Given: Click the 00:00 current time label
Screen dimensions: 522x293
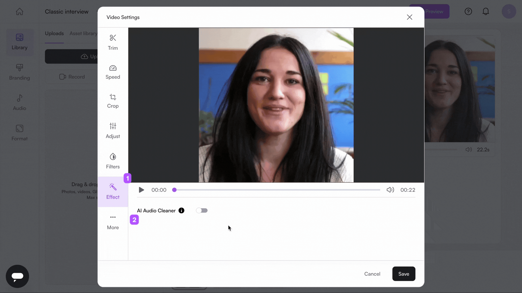Looking at the screenshot, I should click(159, 190).
